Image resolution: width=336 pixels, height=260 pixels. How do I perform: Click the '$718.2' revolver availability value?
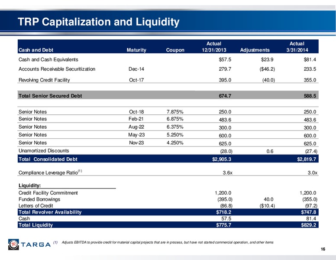point(223,212)
